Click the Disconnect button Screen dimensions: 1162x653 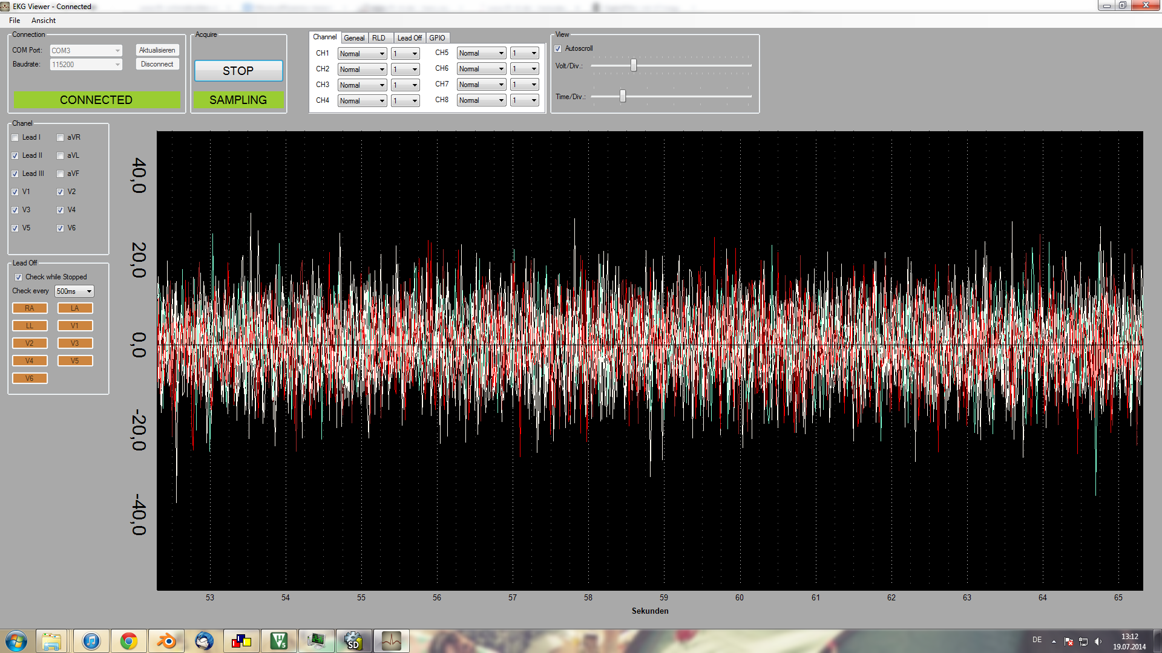click(157, 64)
